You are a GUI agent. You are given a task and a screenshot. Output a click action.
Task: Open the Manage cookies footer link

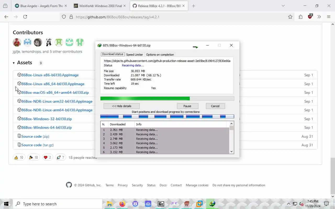pyautogui.click(x=197, y=185)
